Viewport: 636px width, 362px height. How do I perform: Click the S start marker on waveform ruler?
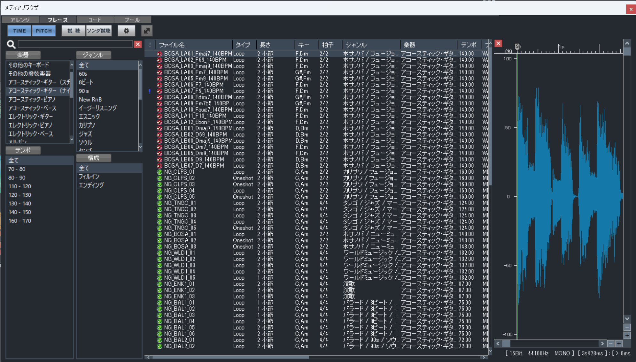pyautogui.click(x=517, y=47)
